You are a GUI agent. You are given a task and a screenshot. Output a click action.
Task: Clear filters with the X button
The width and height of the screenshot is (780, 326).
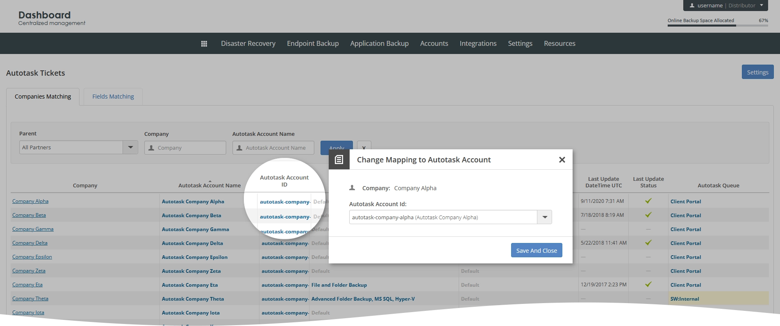364,148
